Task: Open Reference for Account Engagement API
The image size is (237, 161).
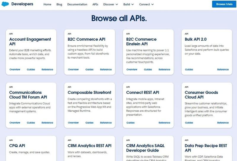Action: (x=47, y=70)
